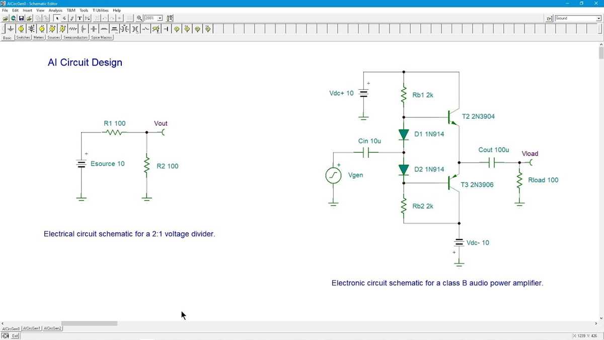Click the Exit button in status bar

(15, 335)
